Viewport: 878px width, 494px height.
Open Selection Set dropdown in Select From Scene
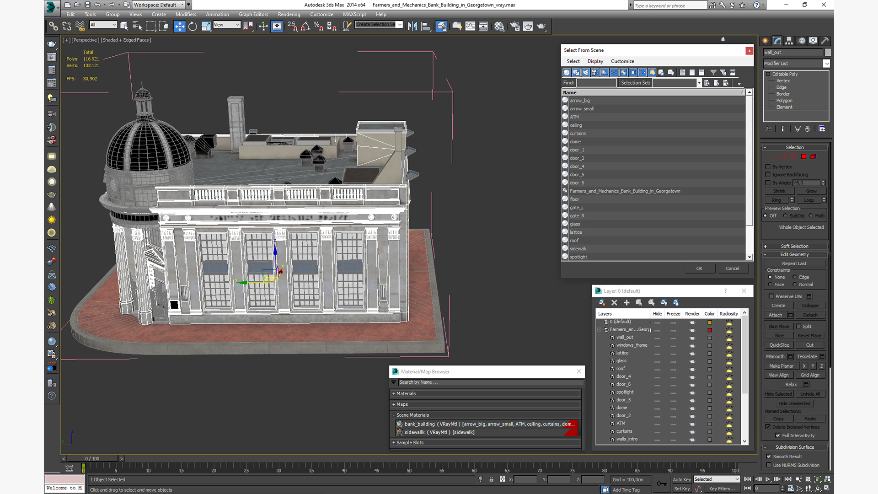(699, 83)
